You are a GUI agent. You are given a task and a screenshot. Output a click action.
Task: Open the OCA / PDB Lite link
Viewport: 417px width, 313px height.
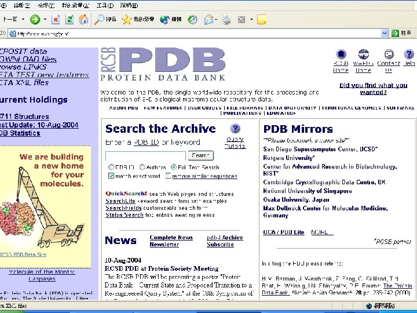pyautogui.click(x=283, y=232)
